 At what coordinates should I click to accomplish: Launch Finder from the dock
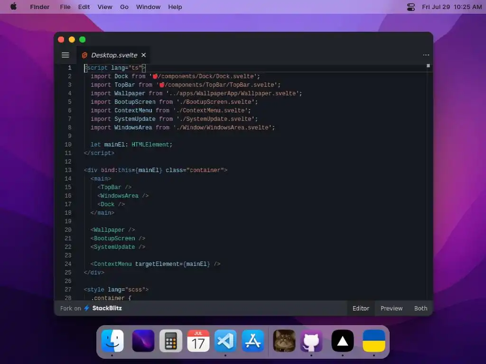click(112, 341)
